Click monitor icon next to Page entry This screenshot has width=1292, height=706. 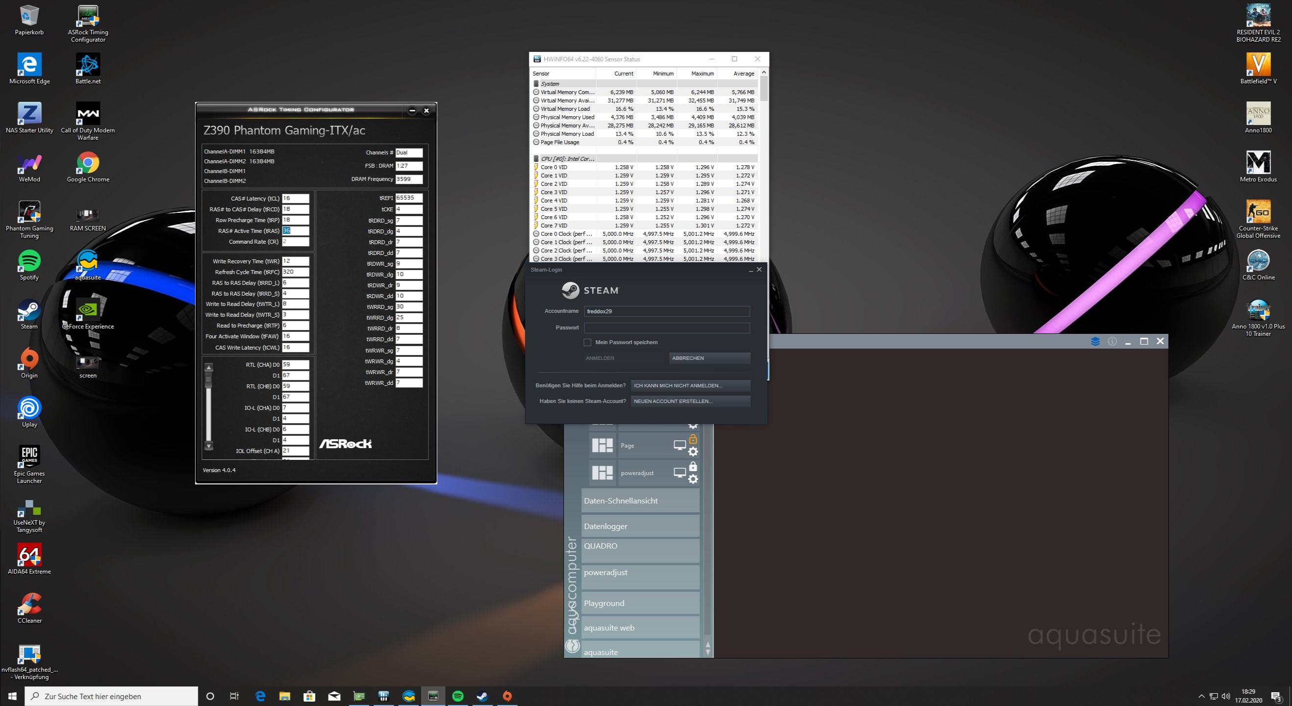point(679,445)
